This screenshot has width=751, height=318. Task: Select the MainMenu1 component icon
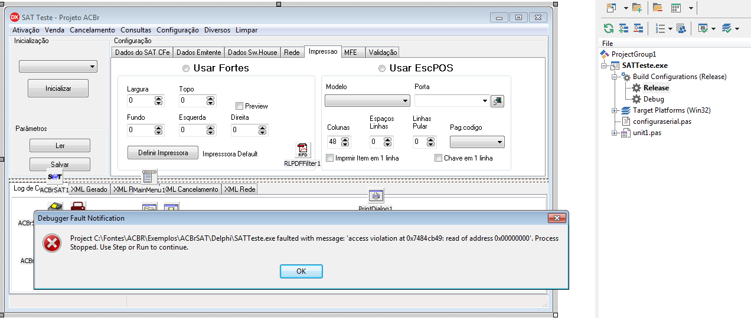click(148, 176)
